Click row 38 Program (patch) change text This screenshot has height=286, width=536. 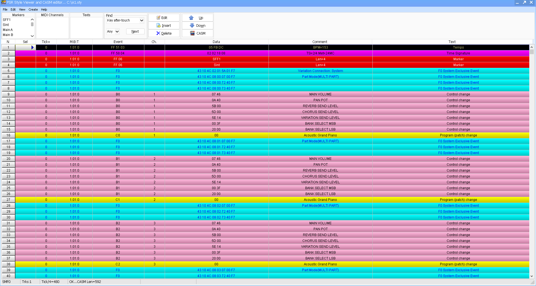[x=458, y=264]
